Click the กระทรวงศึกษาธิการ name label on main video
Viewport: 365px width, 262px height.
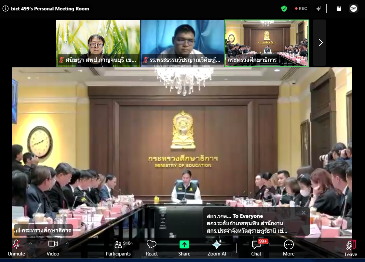46,230
